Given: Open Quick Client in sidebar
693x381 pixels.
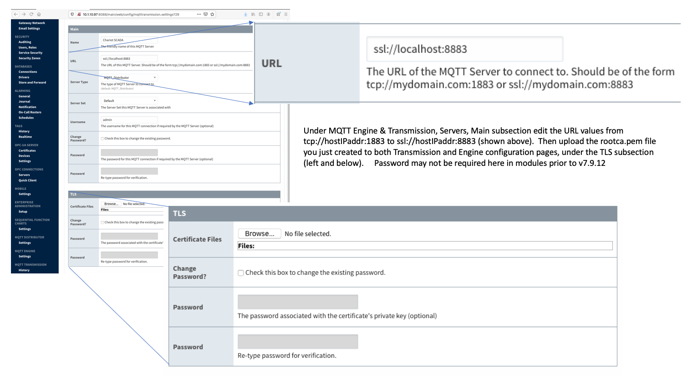Looking at the screenshot, I should click(x=28, y=180).
